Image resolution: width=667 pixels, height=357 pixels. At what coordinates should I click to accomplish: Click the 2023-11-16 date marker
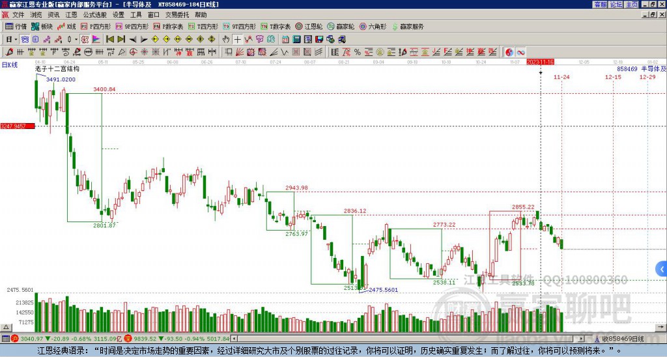(540, 62)
